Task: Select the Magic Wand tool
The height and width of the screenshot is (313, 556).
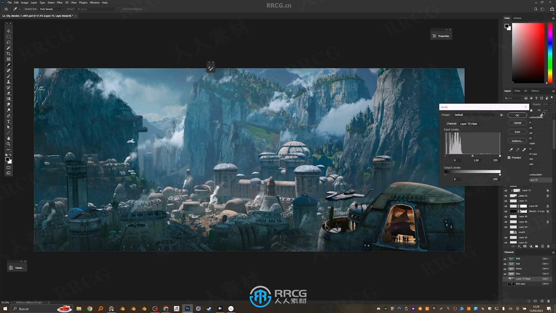Action: pyautogui.click(x=8, y=48)
